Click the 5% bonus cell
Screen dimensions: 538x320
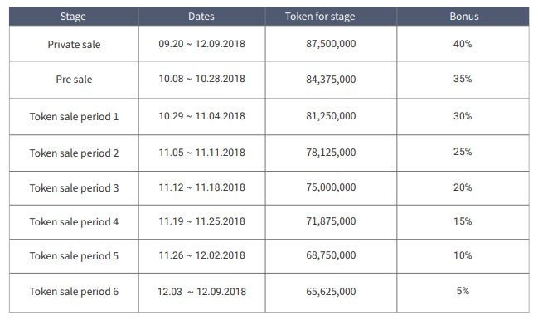pyautogui.click(x=463, y=293)
